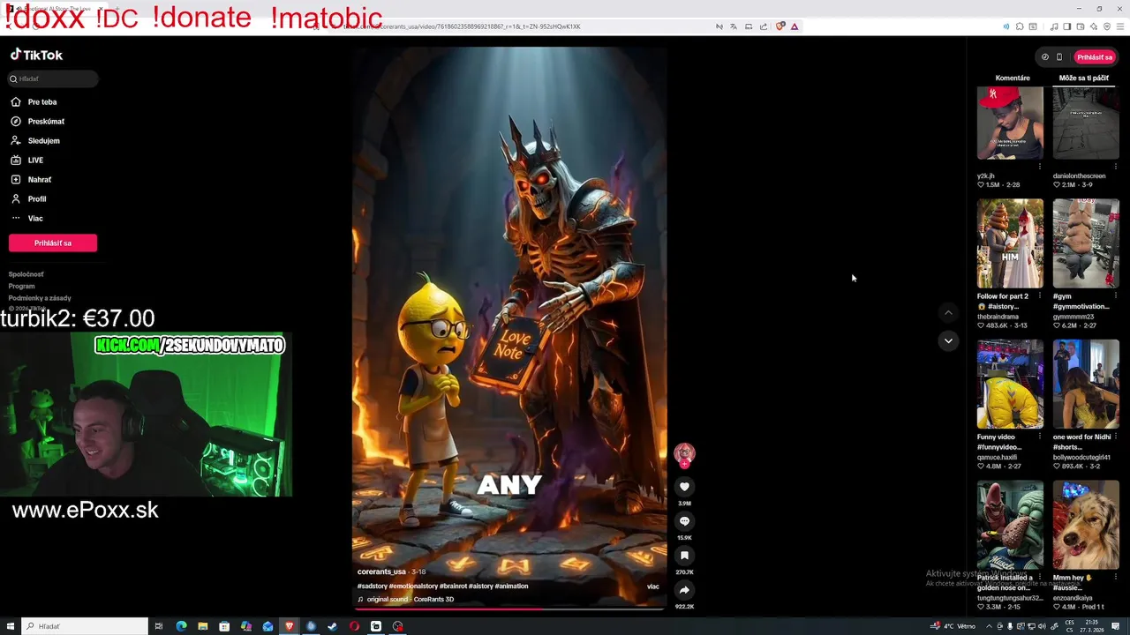Click top-right pink Prihlásiť sa button
Viewport: 1130px width, 635px height.
point(1095,57)
